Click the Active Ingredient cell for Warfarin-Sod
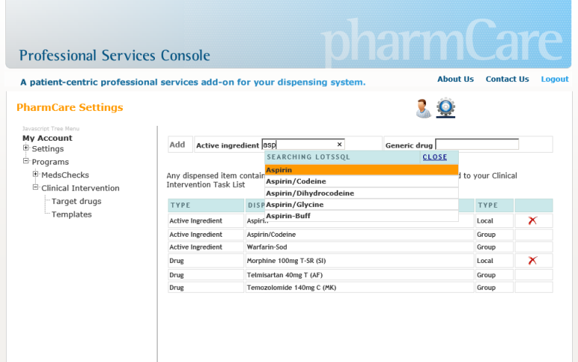The height and width of the screenshot is (362, 578). tap(206, 247)
